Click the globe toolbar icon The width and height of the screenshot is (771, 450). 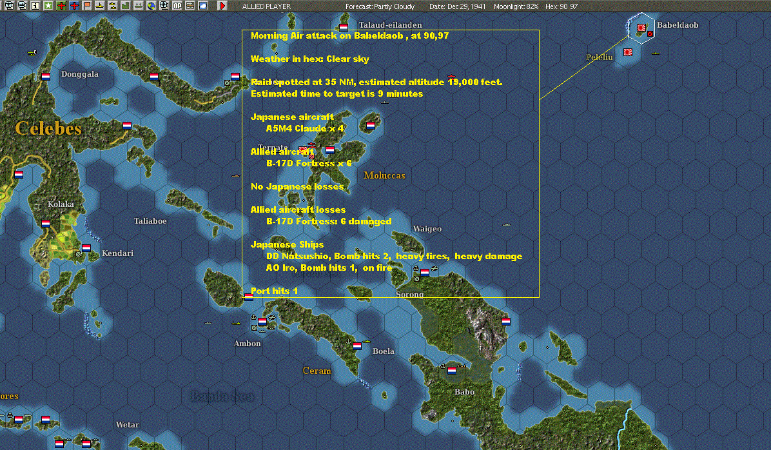click(x=151, y=6)
